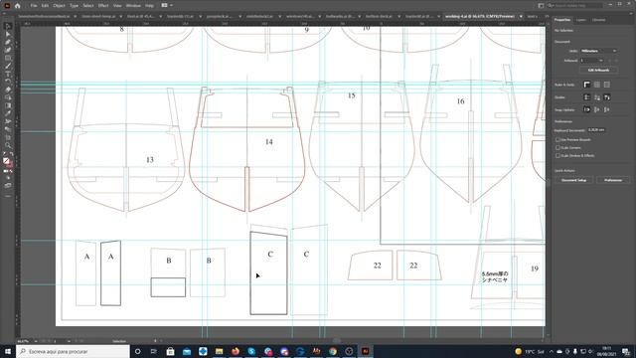Click the Keyboard Increment input field
The image size is (636, 358).
coord(598,130)
